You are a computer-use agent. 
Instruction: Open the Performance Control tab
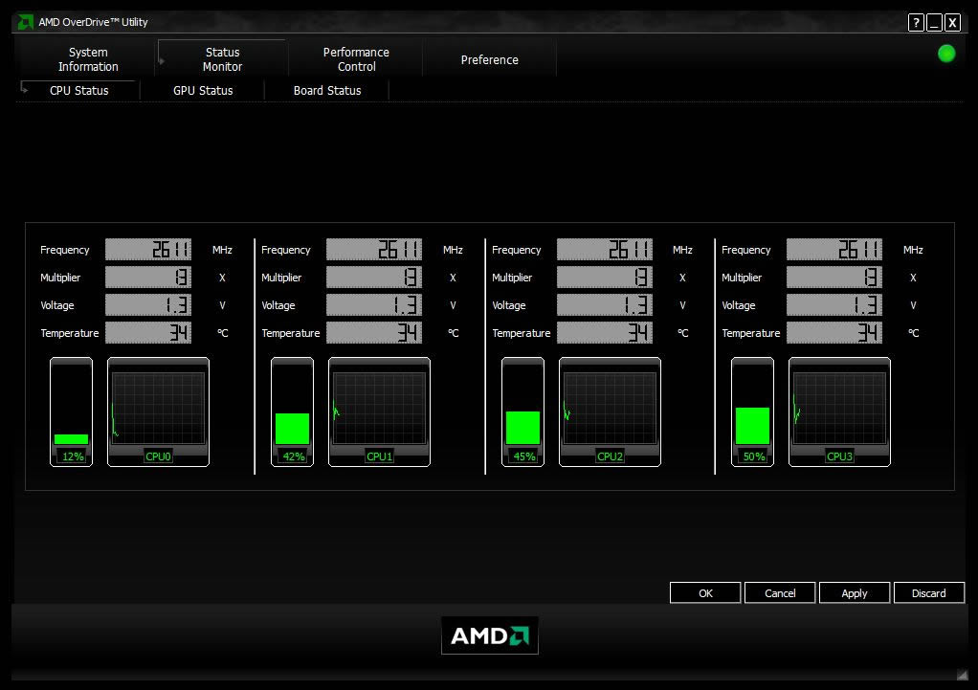coord(356,59)
